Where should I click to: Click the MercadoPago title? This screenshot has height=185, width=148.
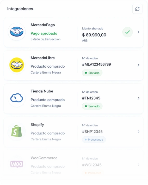pos(43,25)
